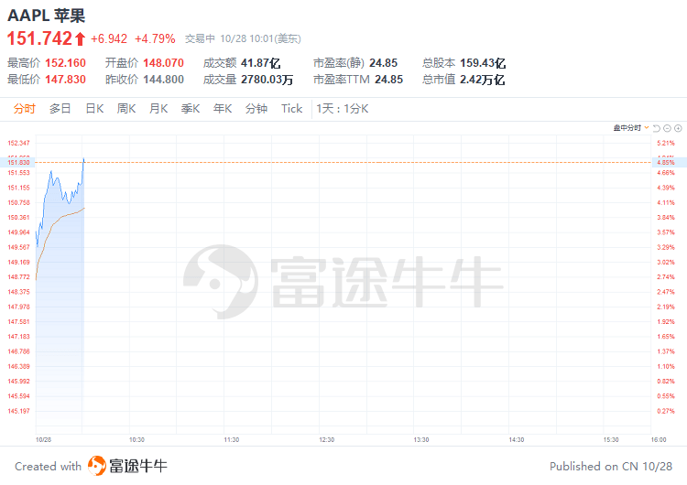This screenshot has height=485, width=687.
Task: Open the 日K chart tab
Action: pyautogui.click(x=94, y=109)
